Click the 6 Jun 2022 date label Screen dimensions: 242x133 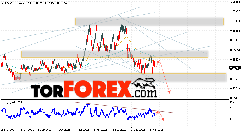(x=101, y=129)
